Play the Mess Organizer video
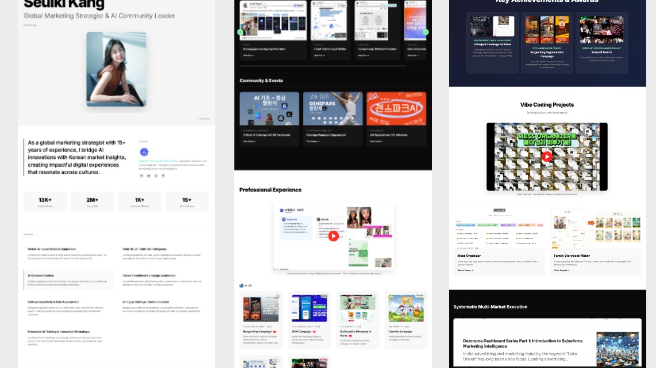The height and width of the screenshot is (368, 656). [x=547, y=156]
